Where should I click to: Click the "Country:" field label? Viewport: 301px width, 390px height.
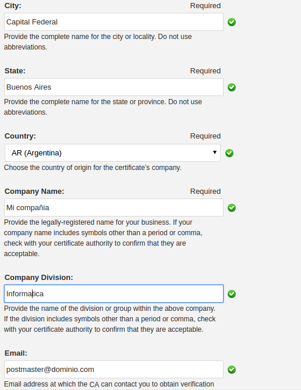coord(20,136)
